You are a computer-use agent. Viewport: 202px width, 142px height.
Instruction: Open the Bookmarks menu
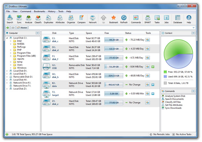tap(39, 11)
